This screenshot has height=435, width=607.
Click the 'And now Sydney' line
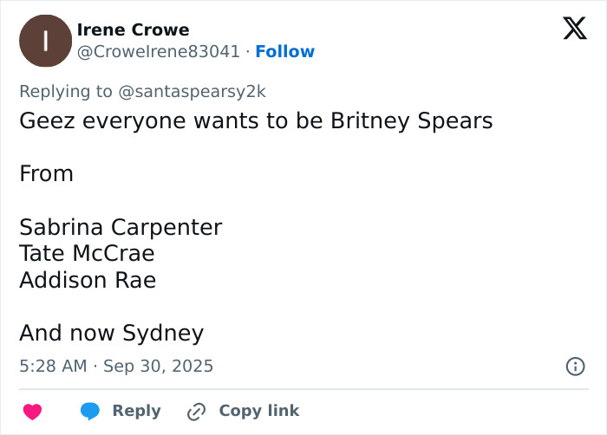pyautogui.click(x=111, y=333)
